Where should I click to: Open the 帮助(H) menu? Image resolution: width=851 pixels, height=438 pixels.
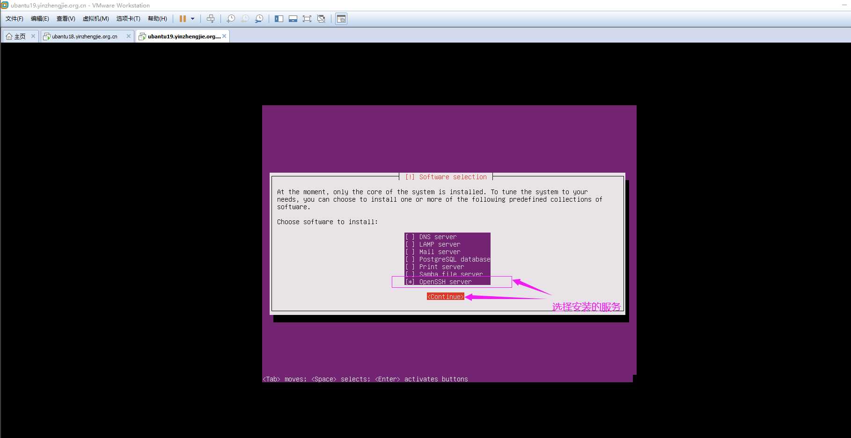(x=157, y=19)
